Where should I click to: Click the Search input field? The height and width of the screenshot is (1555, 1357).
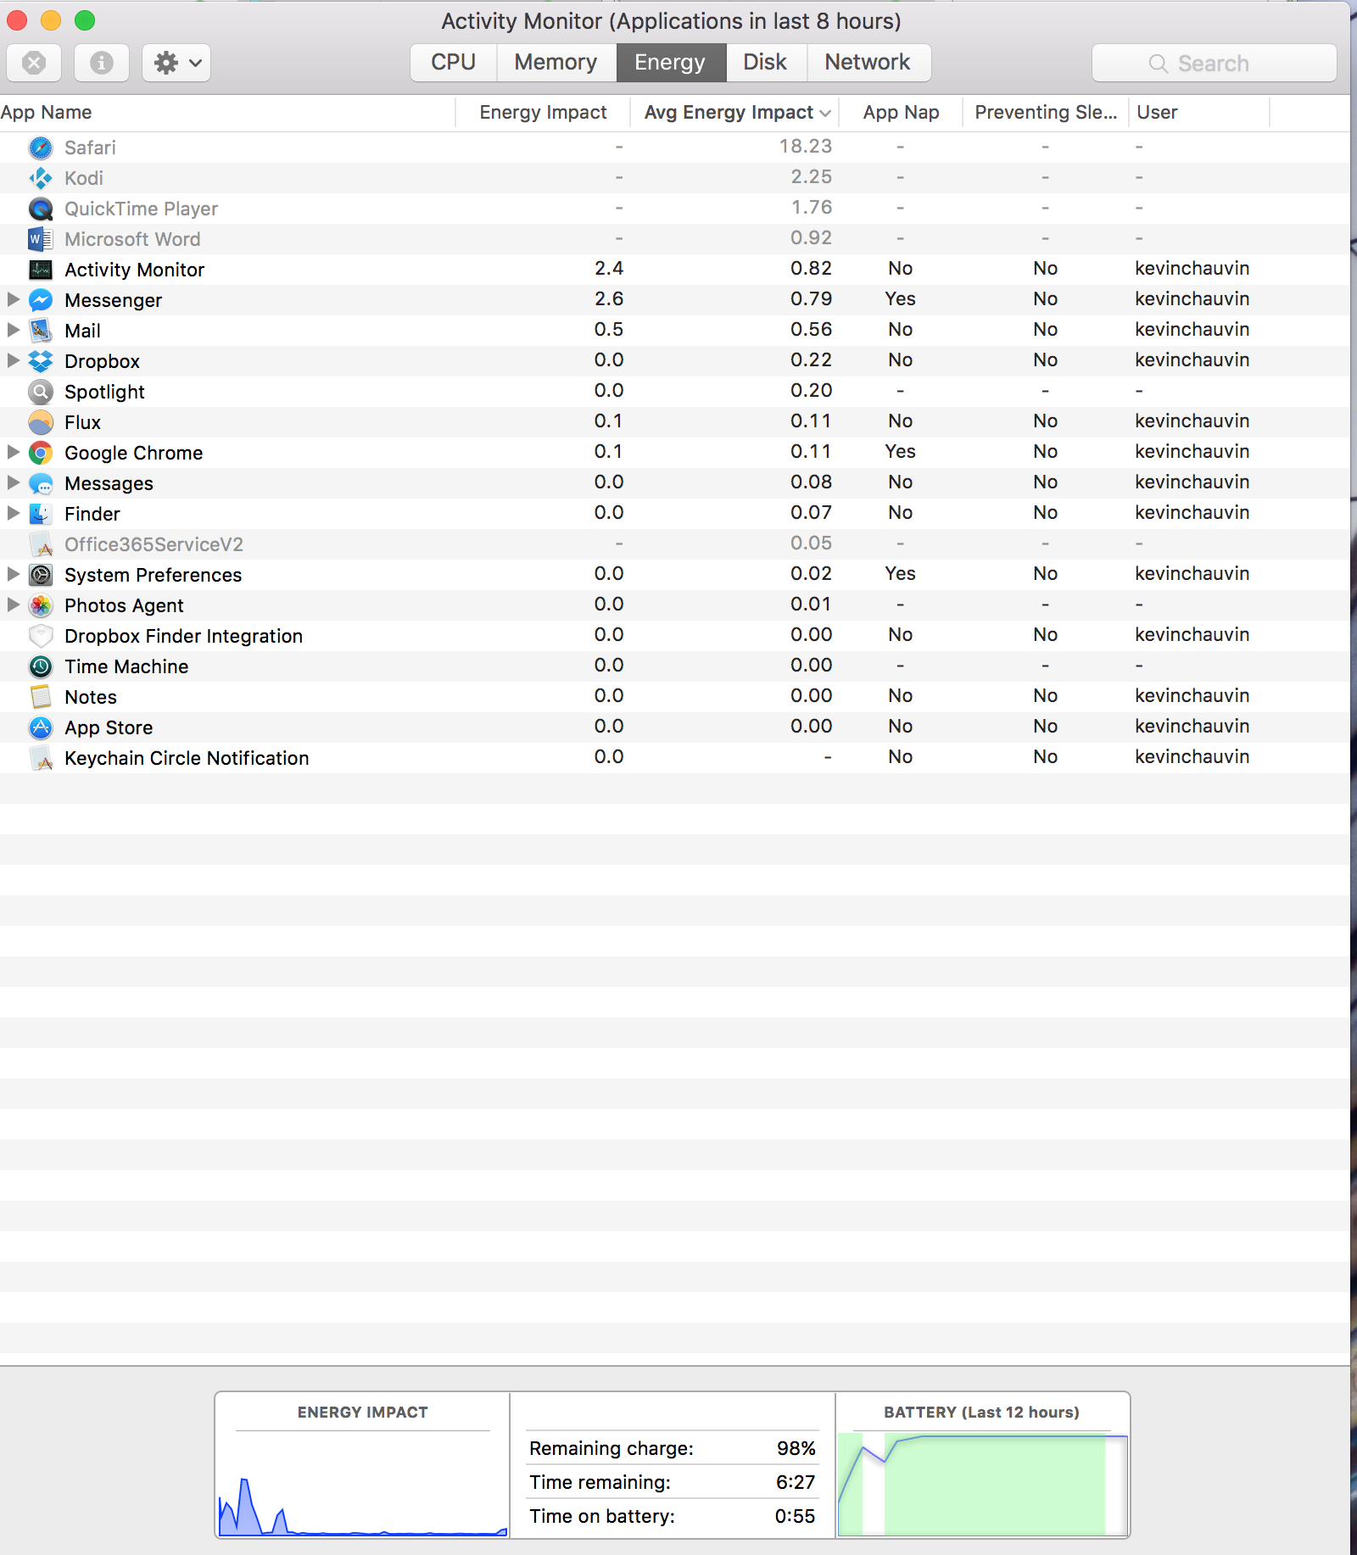pos(1214,63)
